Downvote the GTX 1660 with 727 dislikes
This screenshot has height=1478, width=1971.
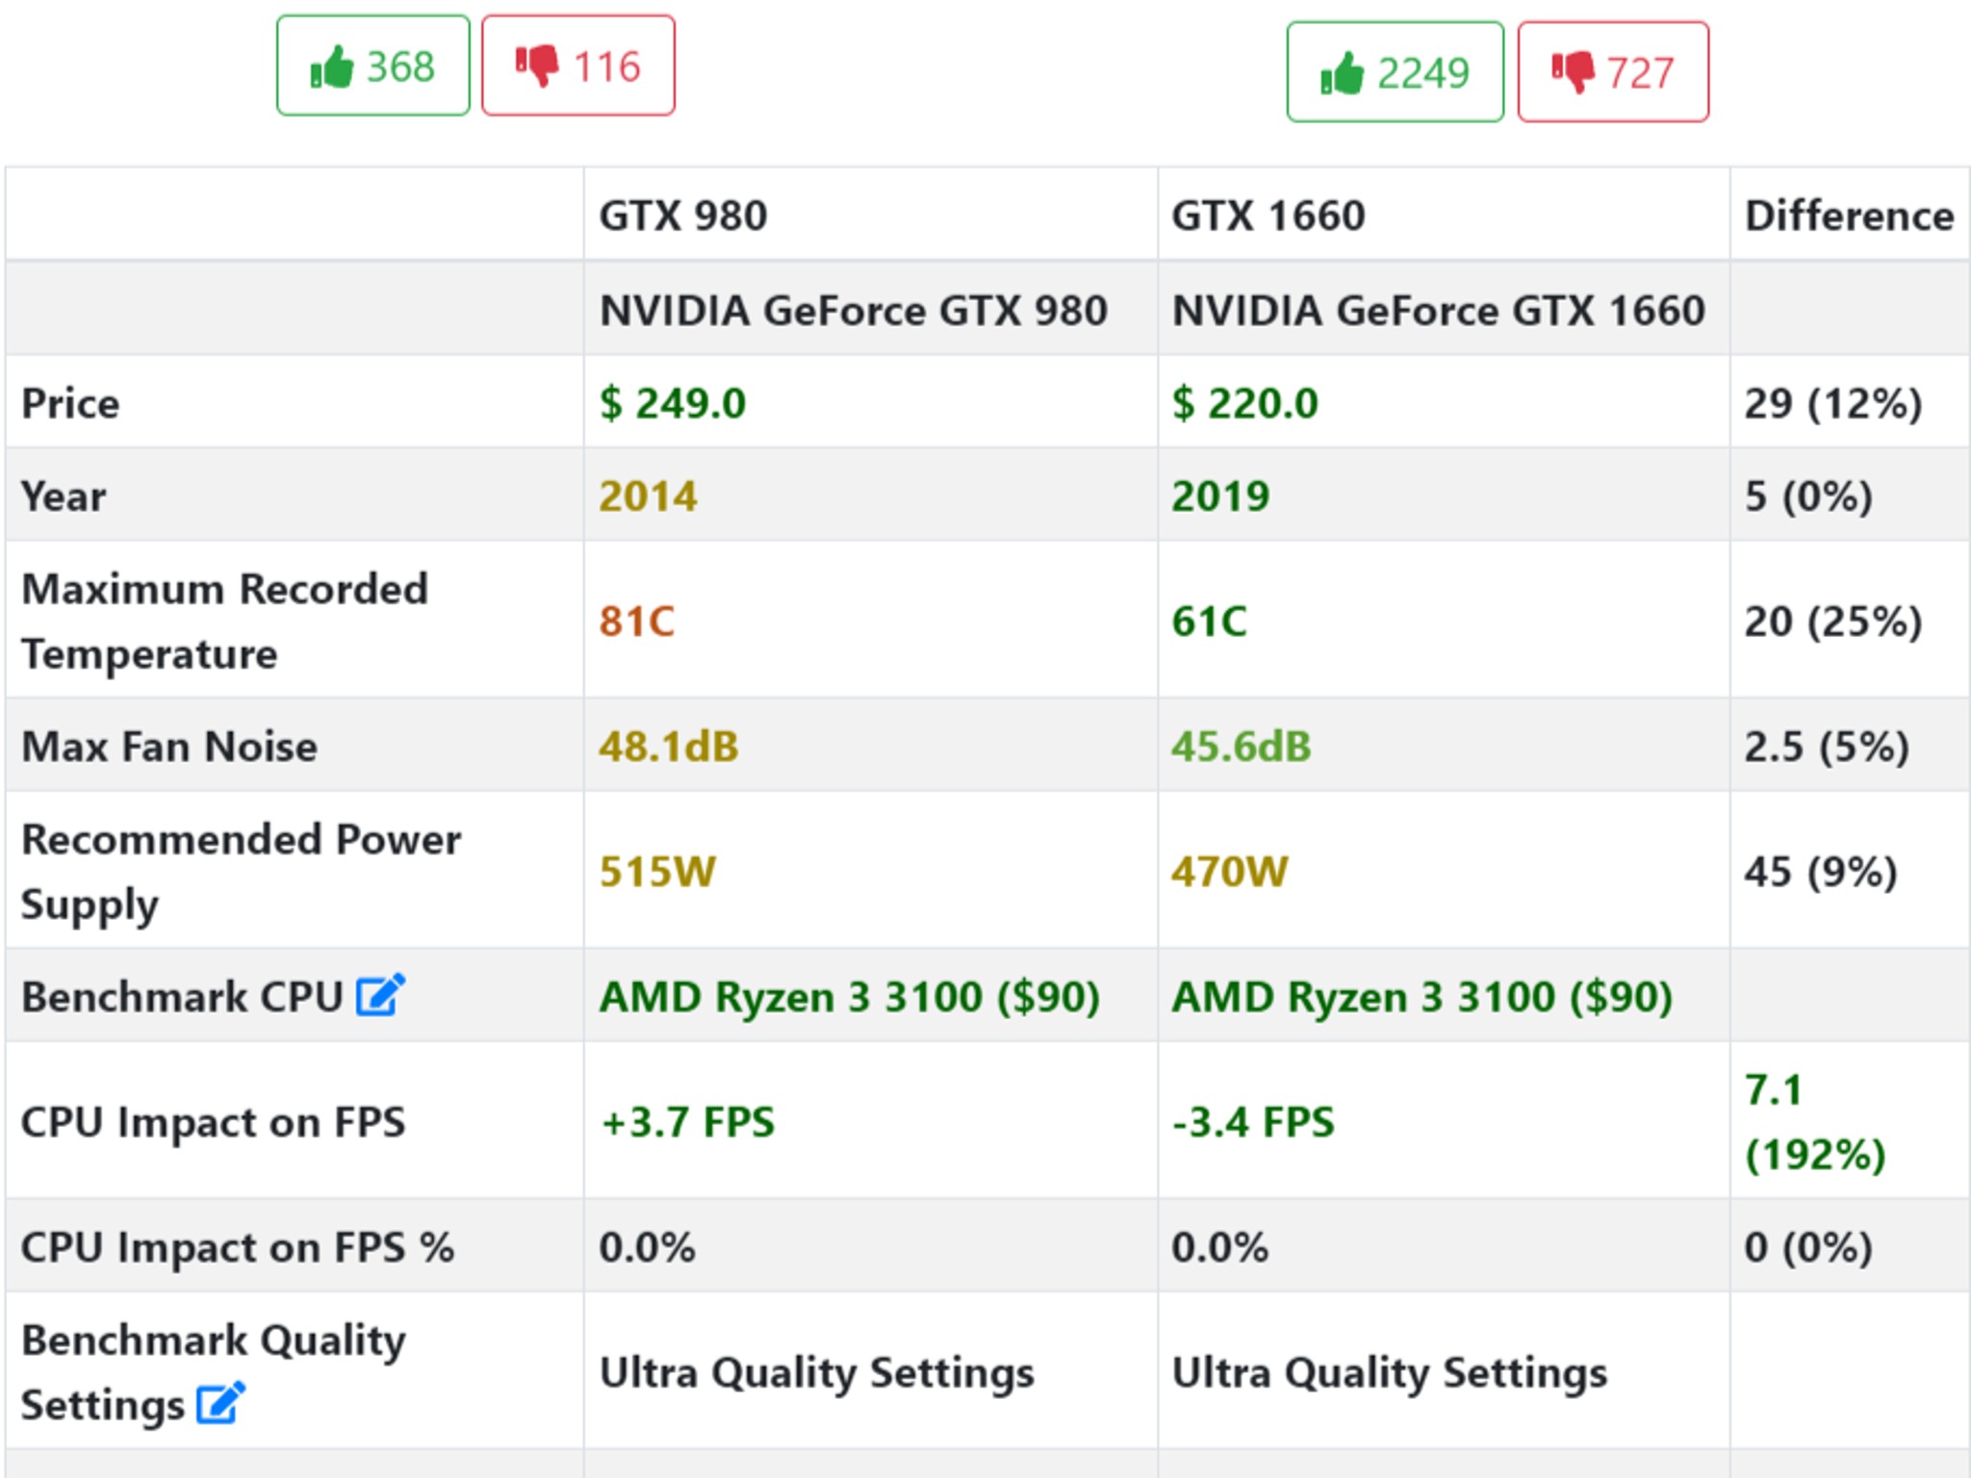coord(1613,72)
